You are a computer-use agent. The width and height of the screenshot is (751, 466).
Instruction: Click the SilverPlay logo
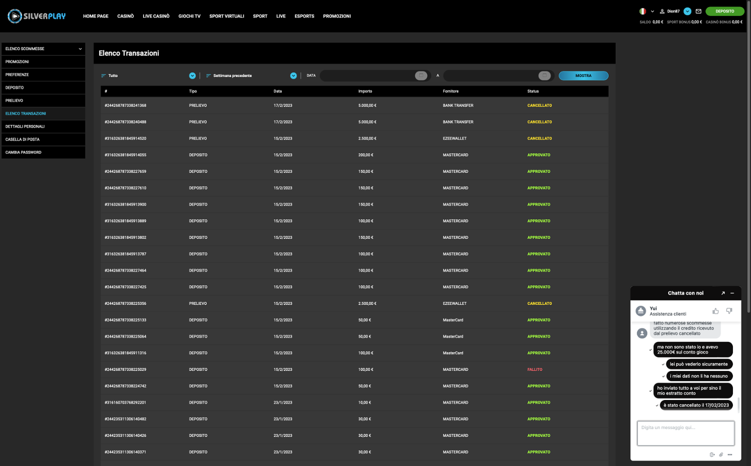pyautogui.click(x=37, y=16)
